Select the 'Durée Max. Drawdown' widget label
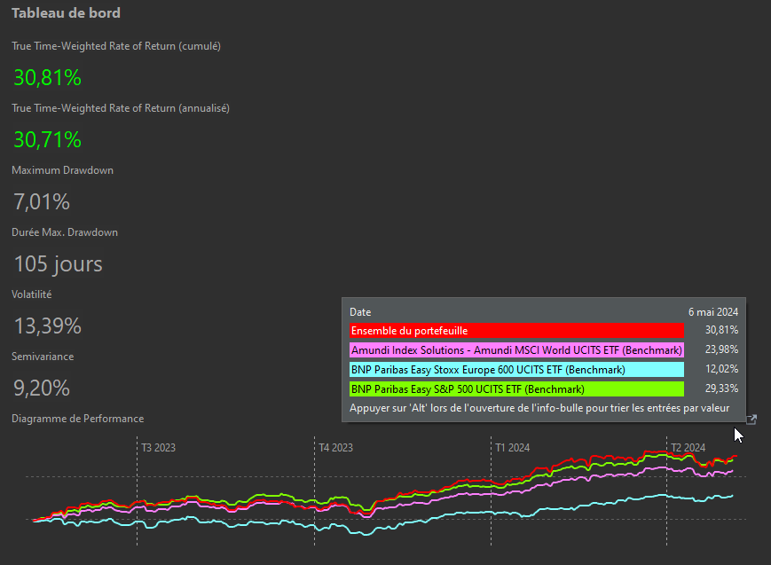This screenshot has height=565, width=771. (x=65, y=232)
